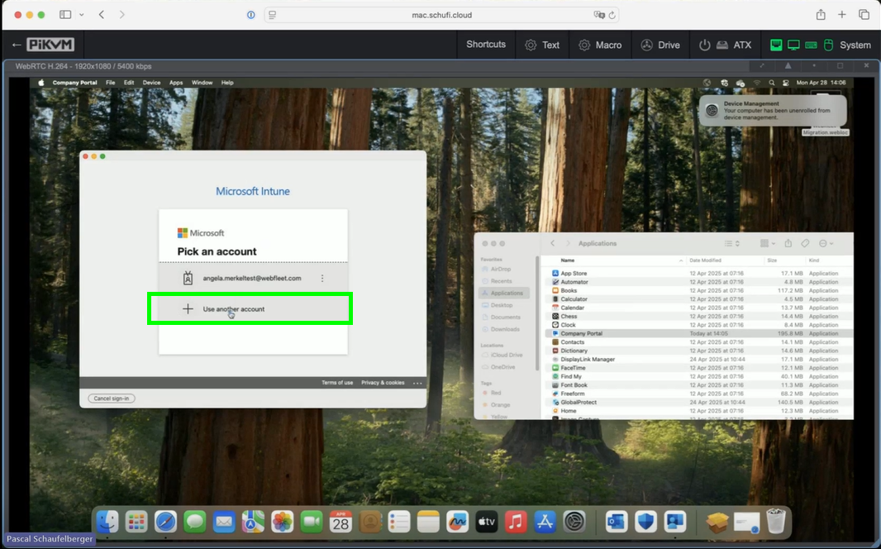Go back in the Finder window
The image size is (881, 549).
553,243
